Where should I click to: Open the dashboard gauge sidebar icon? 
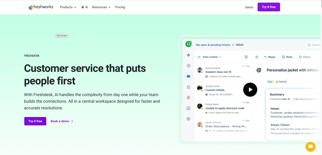pyautogui.click(x=188, y=66)
